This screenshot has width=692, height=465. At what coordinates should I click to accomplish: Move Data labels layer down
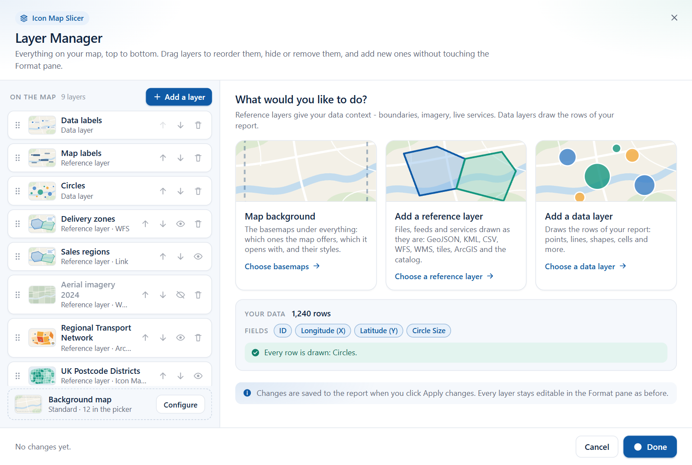(180, 125)
